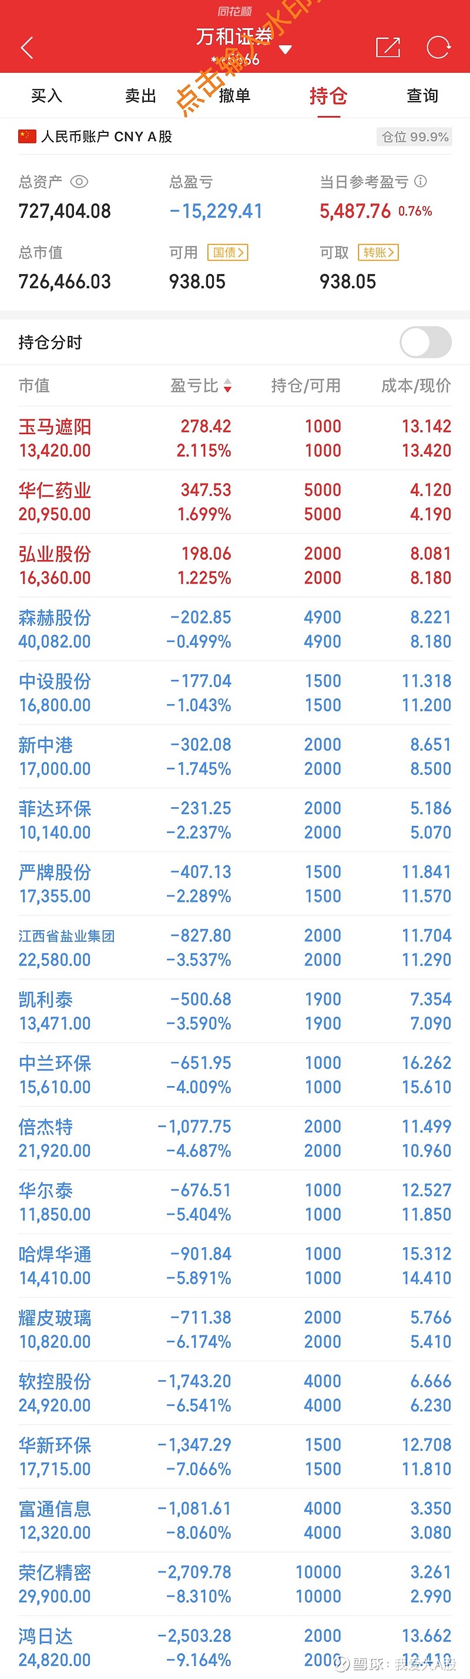Tap the China flag account icon
This screenshot has width=470, height=1679.
[28, 136]
